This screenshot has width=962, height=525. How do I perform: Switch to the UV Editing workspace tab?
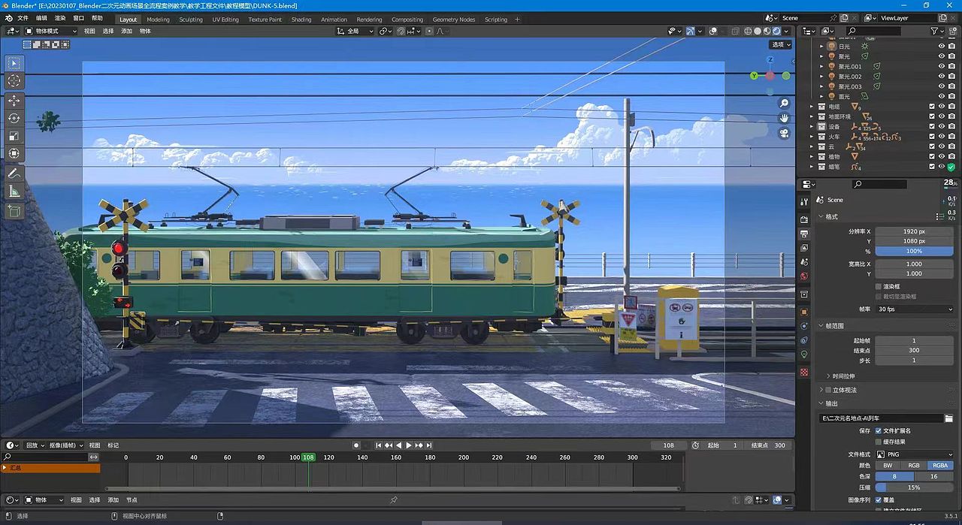click(225, 19)
